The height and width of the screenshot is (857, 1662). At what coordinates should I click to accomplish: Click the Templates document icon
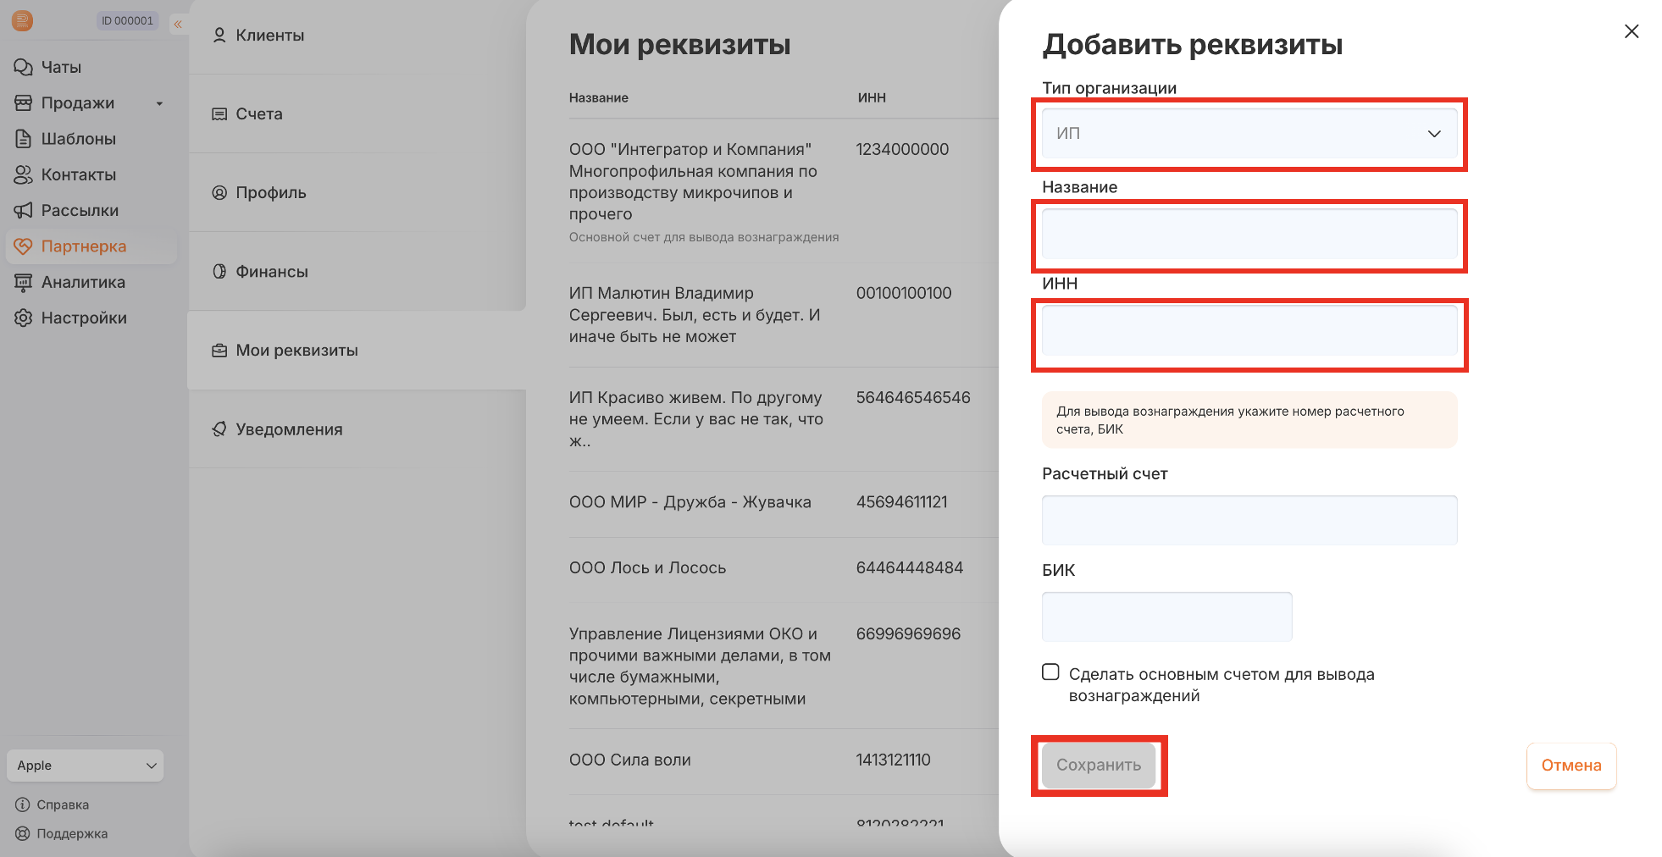click(x=23, y=139)
